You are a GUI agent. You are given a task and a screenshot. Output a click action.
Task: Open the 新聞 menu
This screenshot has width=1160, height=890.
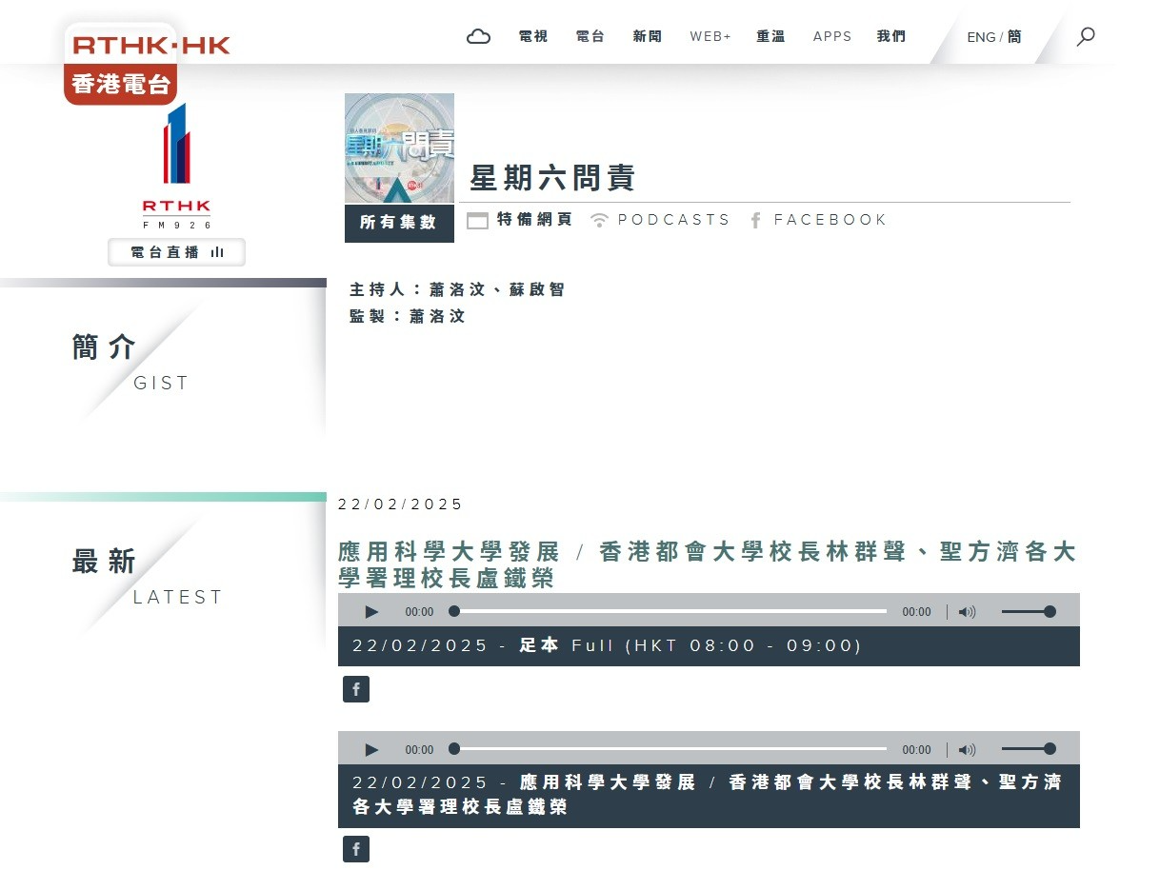(648, 36)
